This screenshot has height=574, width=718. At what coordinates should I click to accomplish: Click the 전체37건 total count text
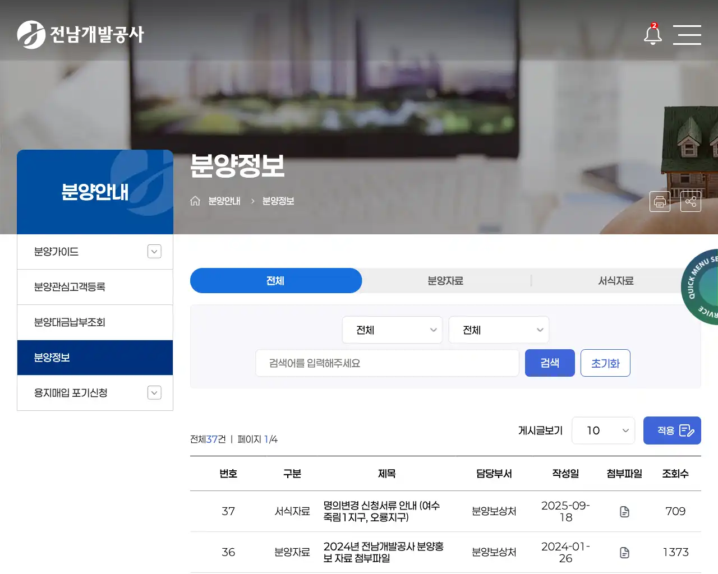(208, 439)
